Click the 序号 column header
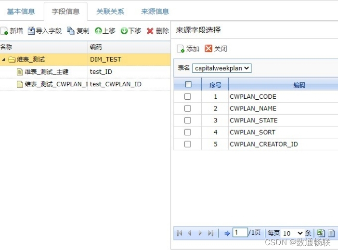The width and height of the screenshot is (338, 251). (x=215, y=84)
